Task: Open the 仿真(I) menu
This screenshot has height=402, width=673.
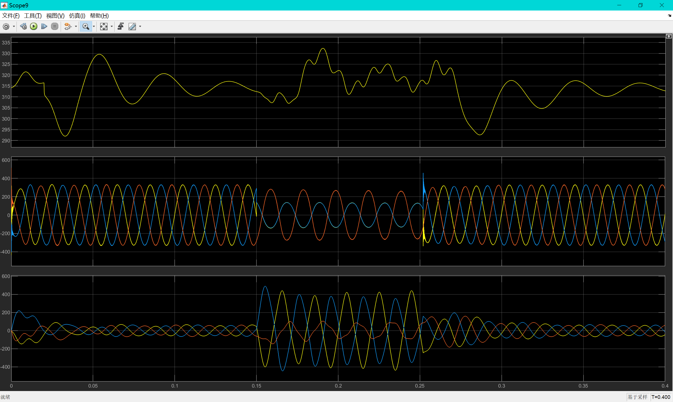Action: tap(77, 16)
